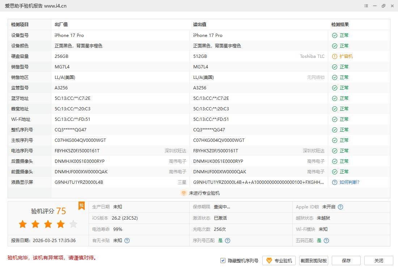Click the question icon beside 有无卡贴

[127, 241]
